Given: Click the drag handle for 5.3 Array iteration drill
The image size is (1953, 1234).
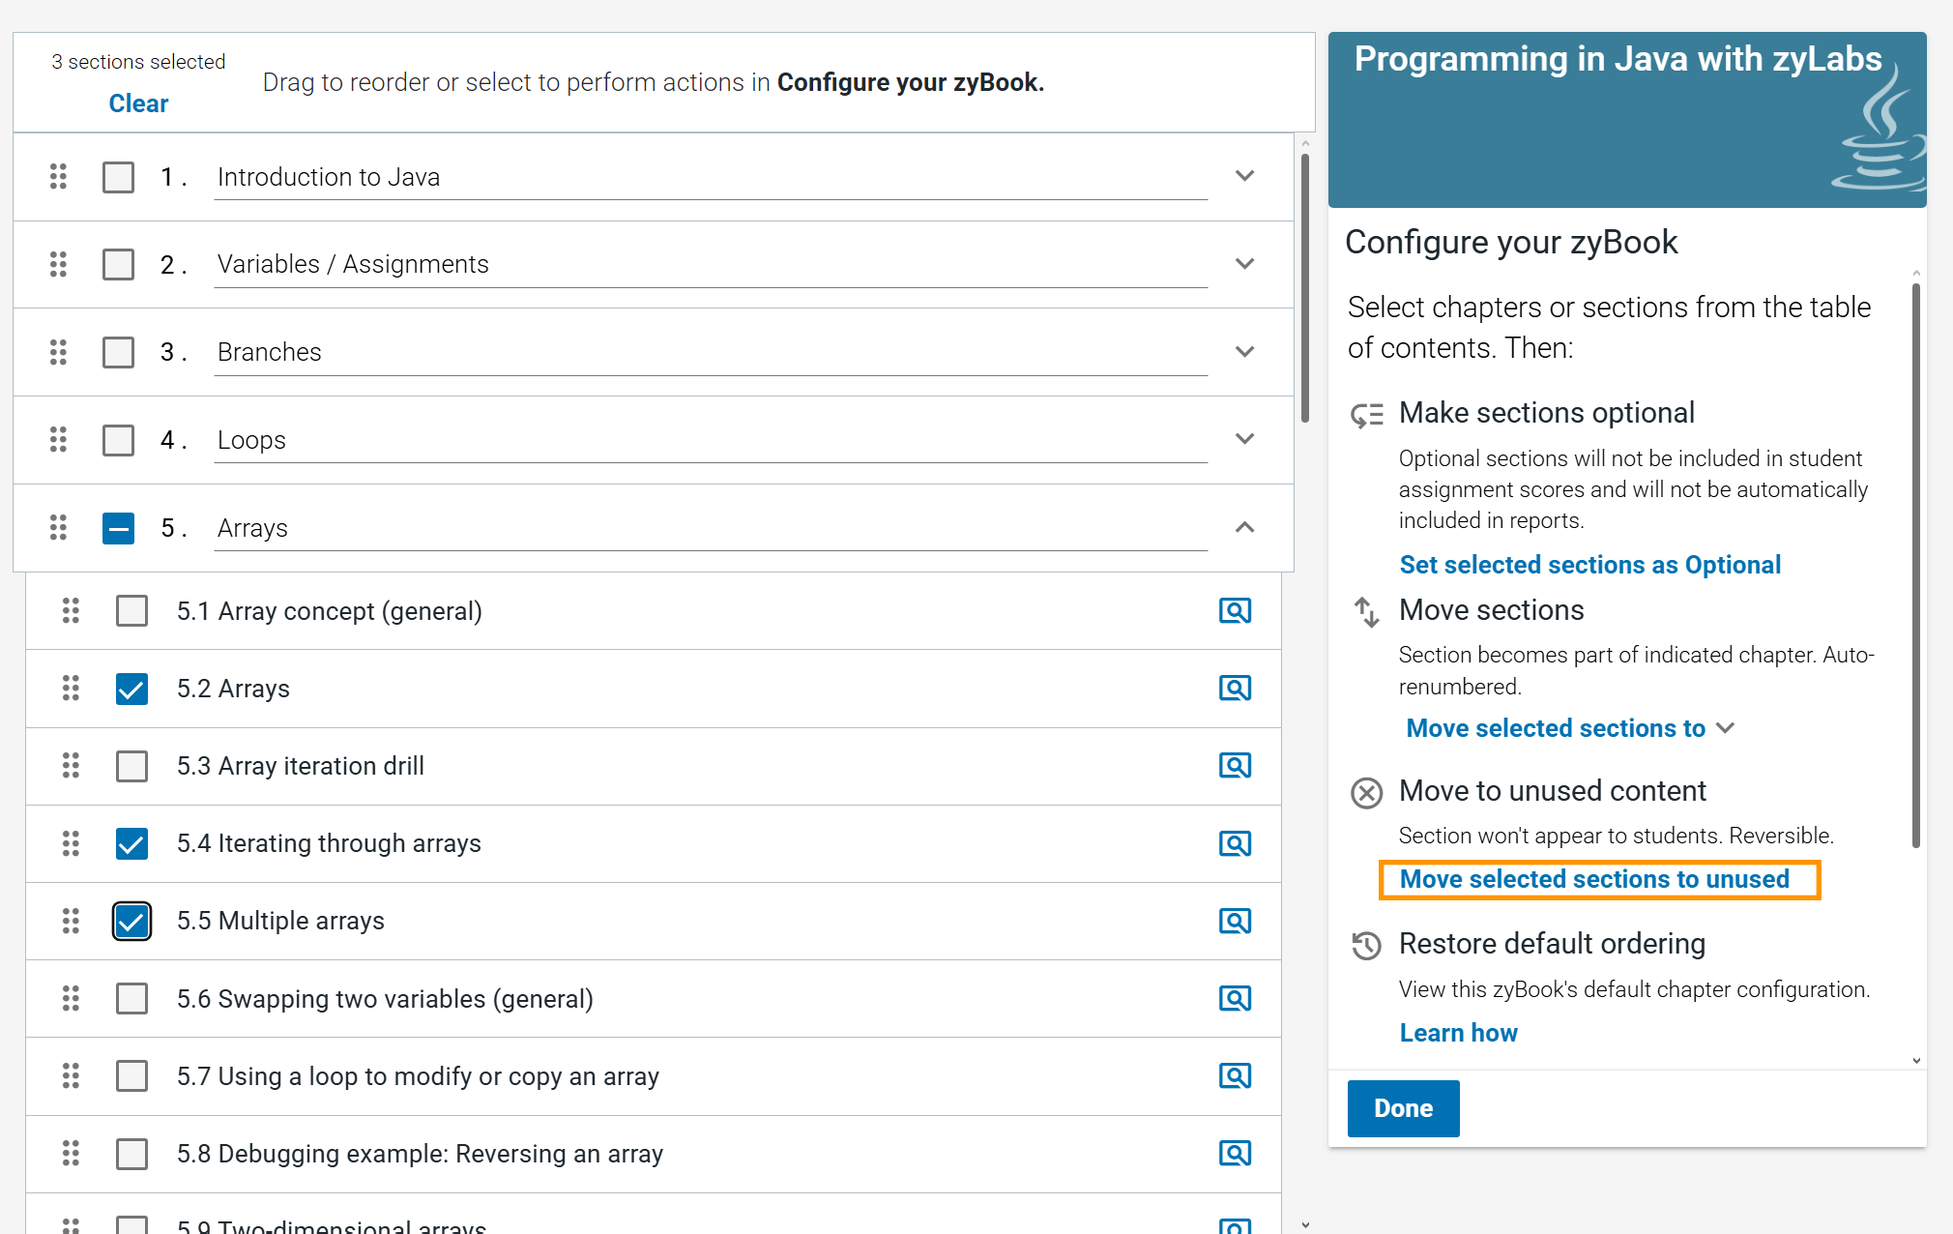Looking at the screenshot, I should coord(71,765).
